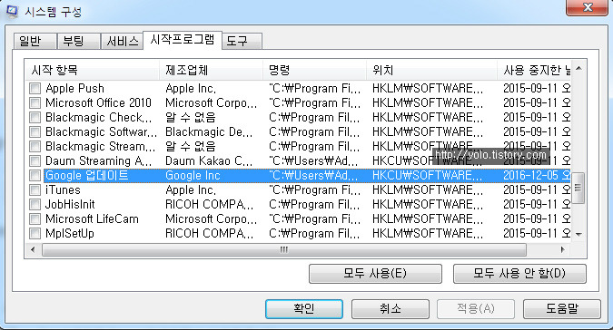The width and height of the screenshot is (613, 330).
Task: Toggle the JobHisInit startup checkbox
Action: 35,204
